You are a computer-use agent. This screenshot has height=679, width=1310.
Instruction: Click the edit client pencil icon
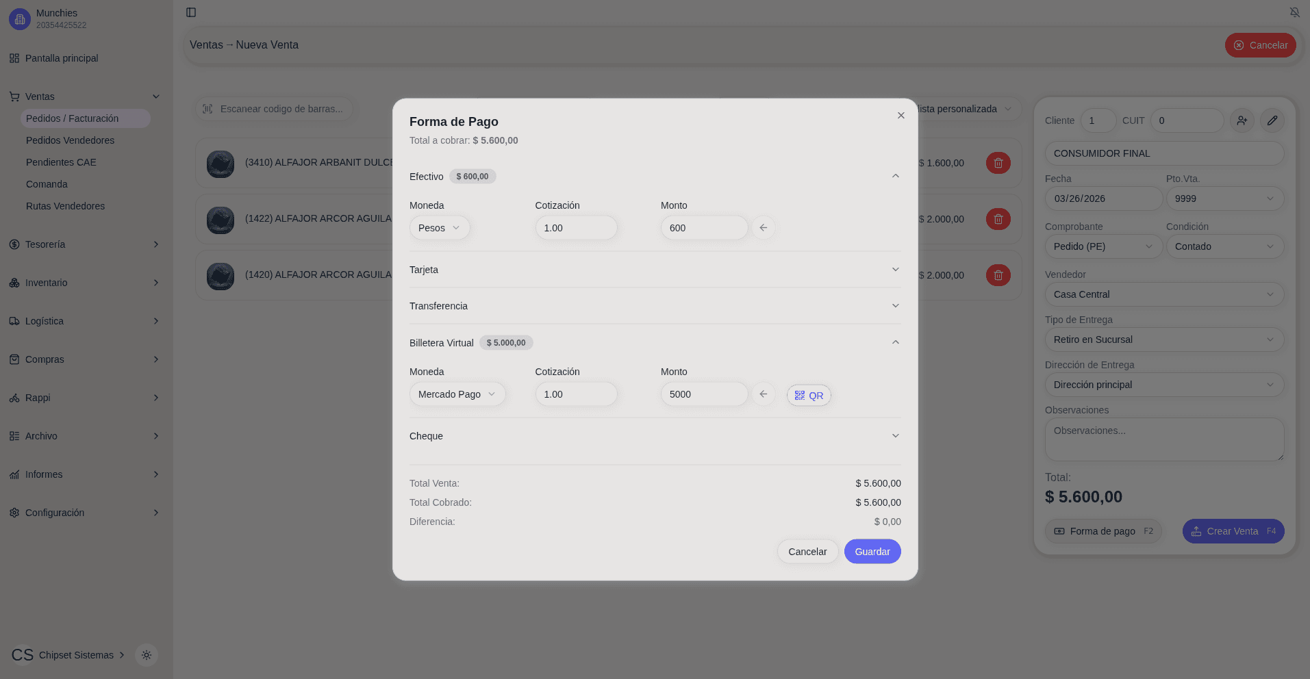click(1272, 120)
